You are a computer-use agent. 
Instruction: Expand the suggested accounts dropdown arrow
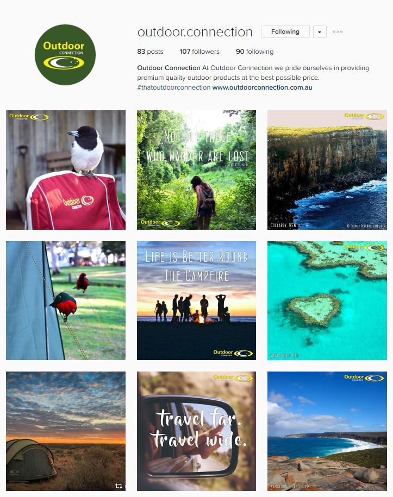(320, 32)
